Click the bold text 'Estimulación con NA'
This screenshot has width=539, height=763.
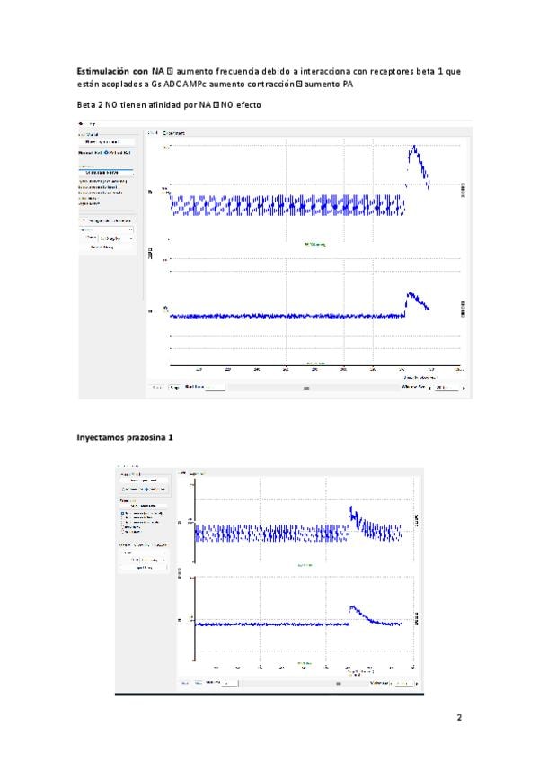(x=120, y=72)
